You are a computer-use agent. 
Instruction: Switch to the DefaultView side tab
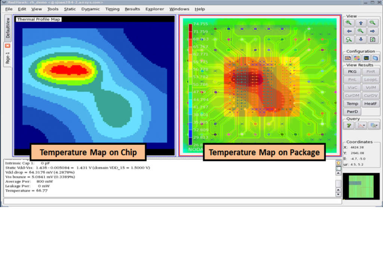click(8, 28)
